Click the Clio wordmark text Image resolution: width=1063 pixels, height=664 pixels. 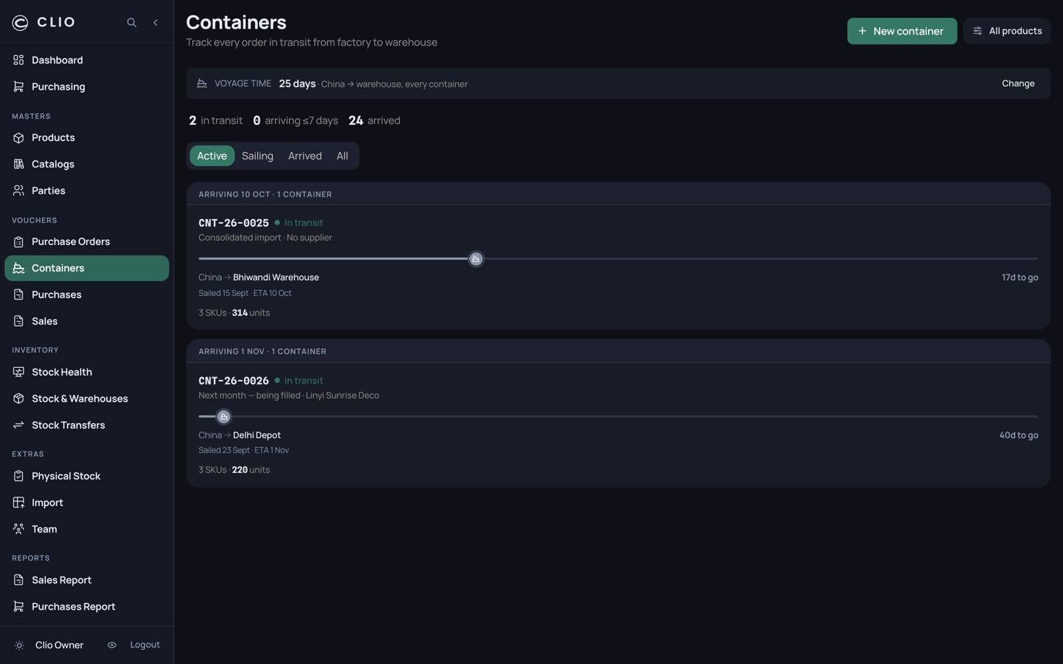click(56, 23)
